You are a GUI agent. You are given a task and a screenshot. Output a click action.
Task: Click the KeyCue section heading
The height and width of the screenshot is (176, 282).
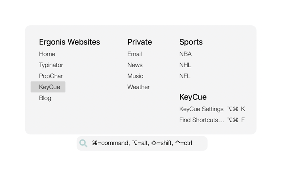[x=193, y=97]
